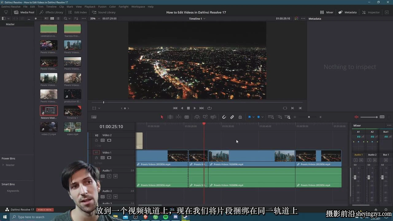
Task: Open Edit Index panel
Action: tap(77, 12)
